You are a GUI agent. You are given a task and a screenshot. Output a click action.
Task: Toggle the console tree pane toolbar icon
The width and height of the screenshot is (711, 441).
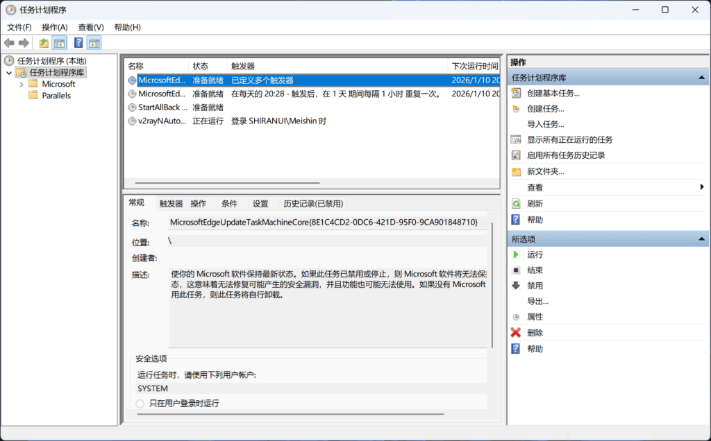pos(59,42)
